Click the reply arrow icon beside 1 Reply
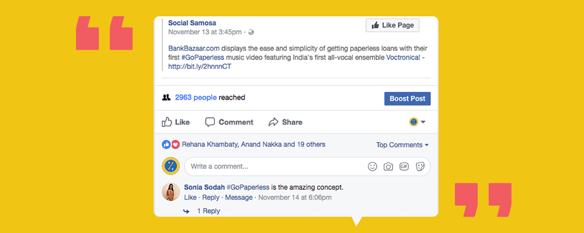 coord(186,211)
